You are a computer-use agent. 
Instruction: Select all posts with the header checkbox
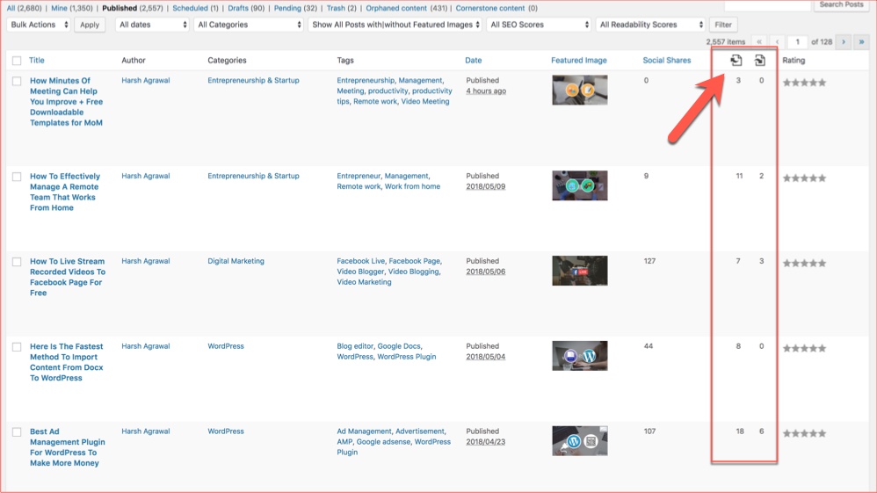[x=17, y=62]
